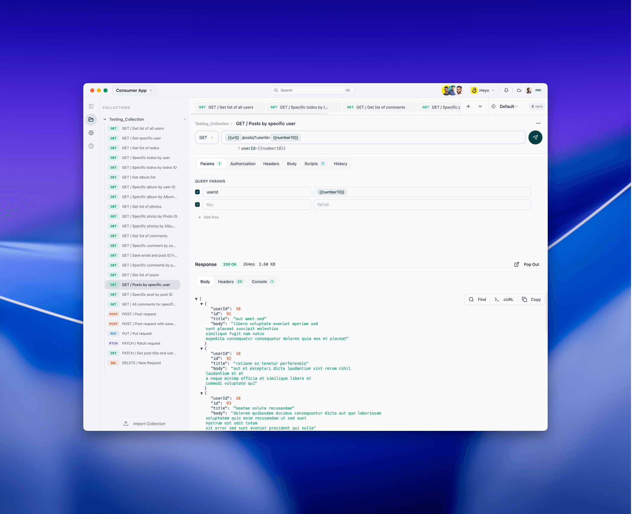Collapse the Testing_Collection tree
The image size is (634, 514).
pyautogui.click(x=105, y=119)
